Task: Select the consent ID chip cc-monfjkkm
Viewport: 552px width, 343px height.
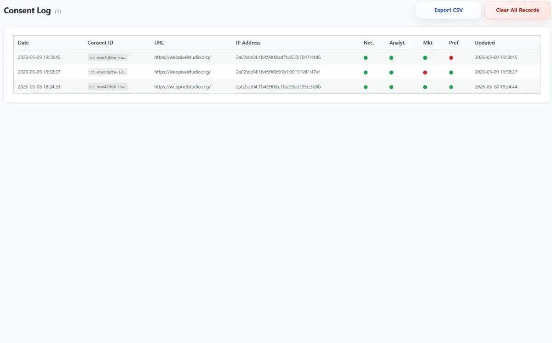Action: point(108,57)
